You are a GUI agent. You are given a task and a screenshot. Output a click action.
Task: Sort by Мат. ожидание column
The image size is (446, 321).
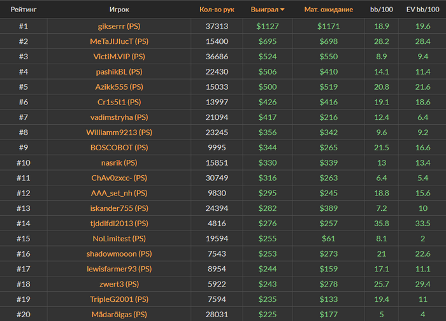(328, 10)
